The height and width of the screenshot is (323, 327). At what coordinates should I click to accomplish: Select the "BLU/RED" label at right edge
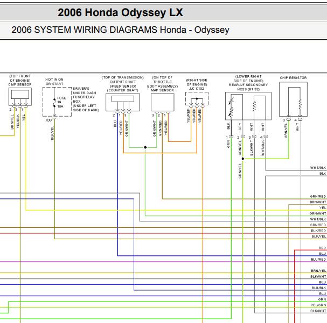point(318,260)
